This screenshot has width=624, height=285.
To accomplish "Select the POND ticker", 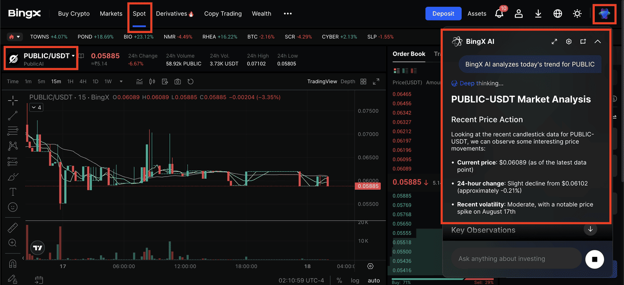I will 96,37.
